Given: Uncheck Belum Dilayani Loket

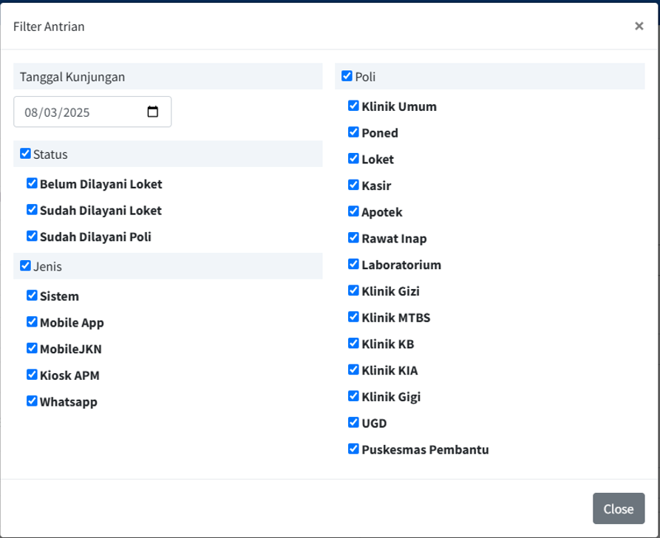Looking at the screenshot, I should (32, 183).
